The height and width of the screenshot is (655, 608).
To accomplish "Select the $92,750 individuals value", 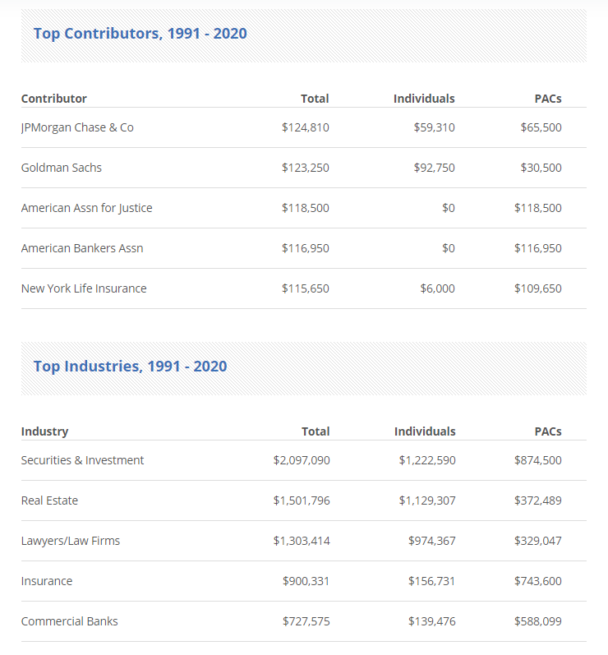I will [435, 168].
